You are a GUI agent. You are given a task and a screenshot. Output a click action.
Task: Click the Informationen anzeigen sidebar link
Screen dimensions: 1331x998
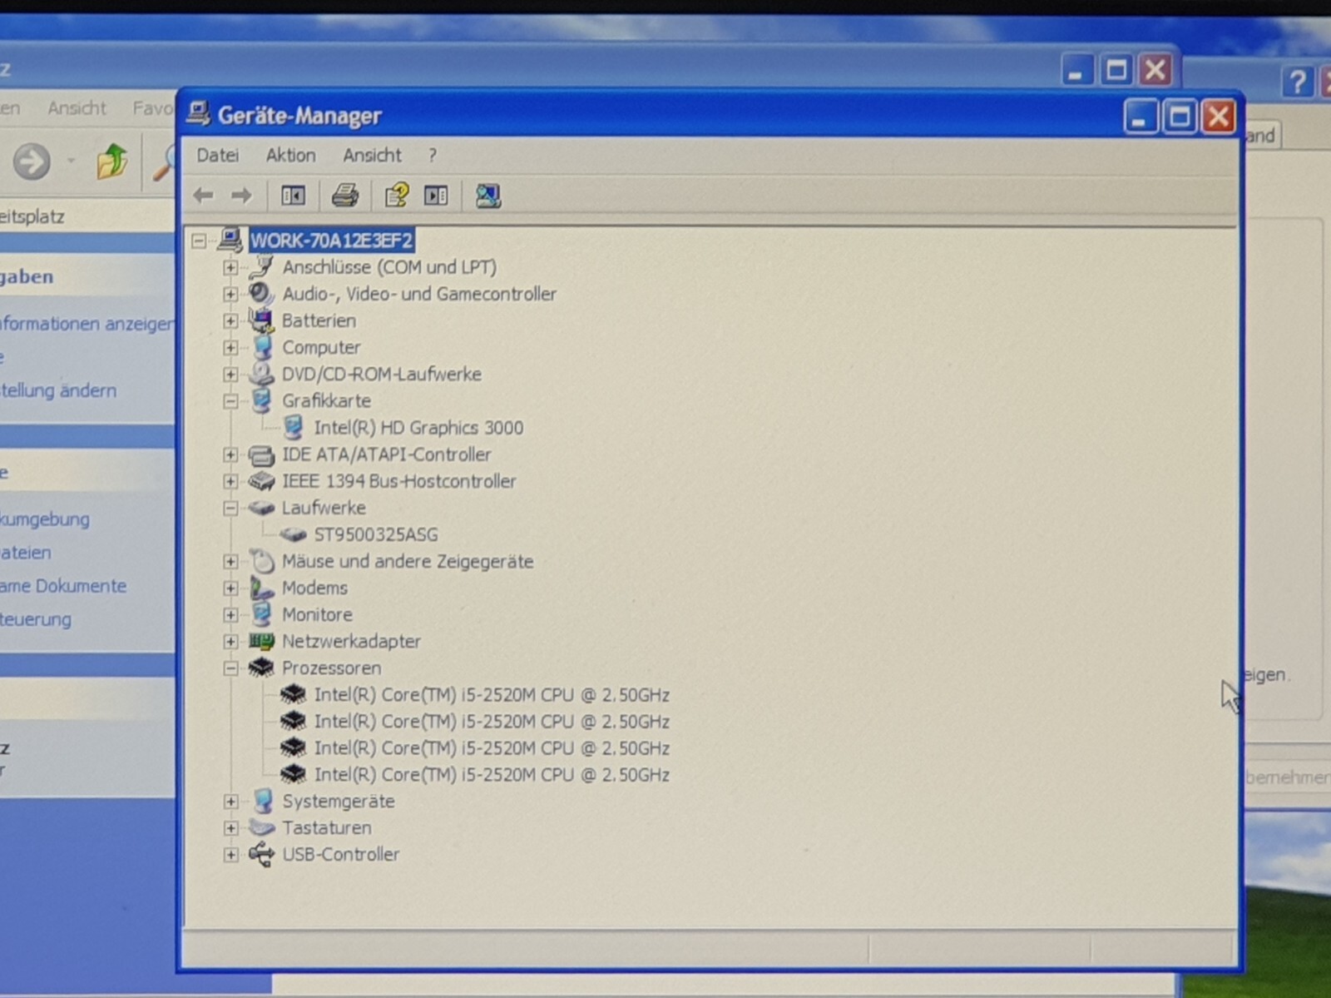click(87, 323)
